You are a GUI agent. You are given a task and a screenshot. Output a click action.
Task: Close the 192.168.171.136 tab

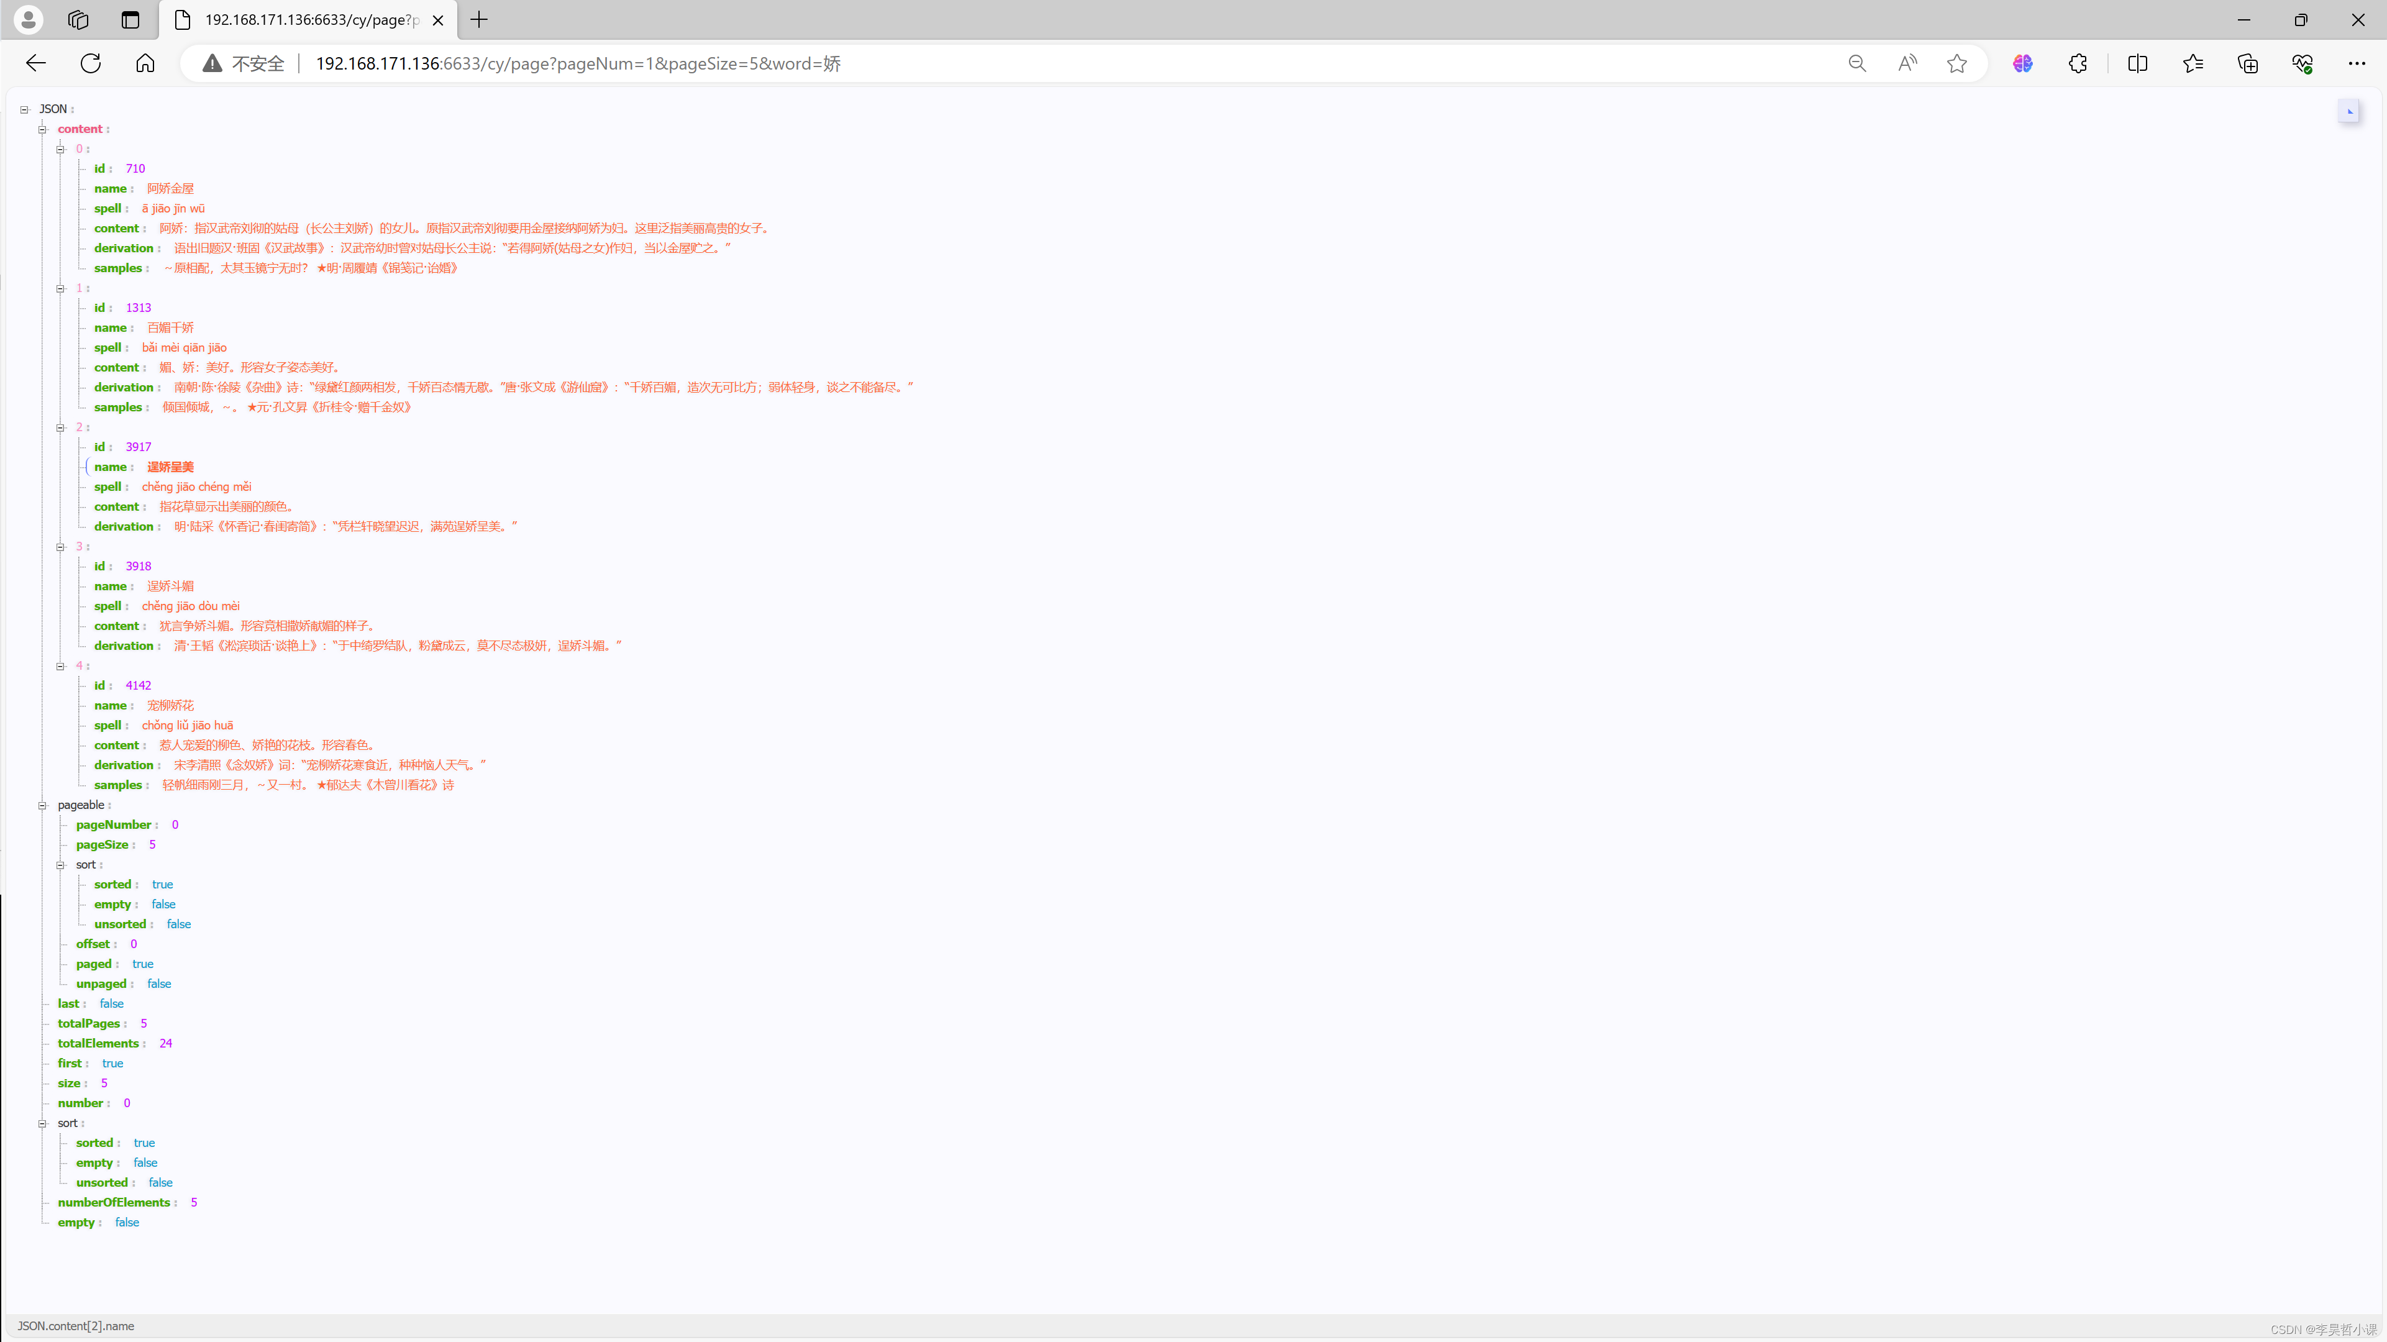point(438,19)
